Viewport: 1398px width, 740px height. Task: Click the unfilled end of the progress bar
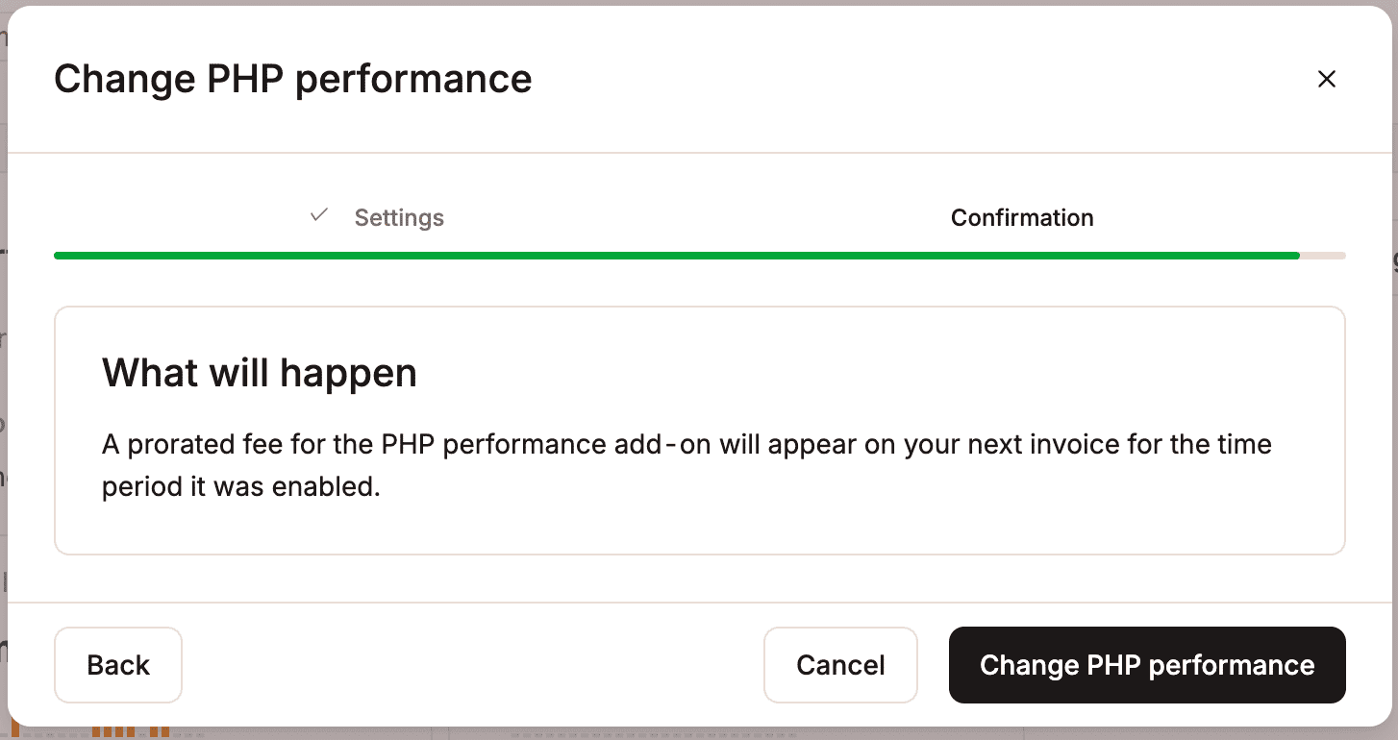[x=1322, y=255]
